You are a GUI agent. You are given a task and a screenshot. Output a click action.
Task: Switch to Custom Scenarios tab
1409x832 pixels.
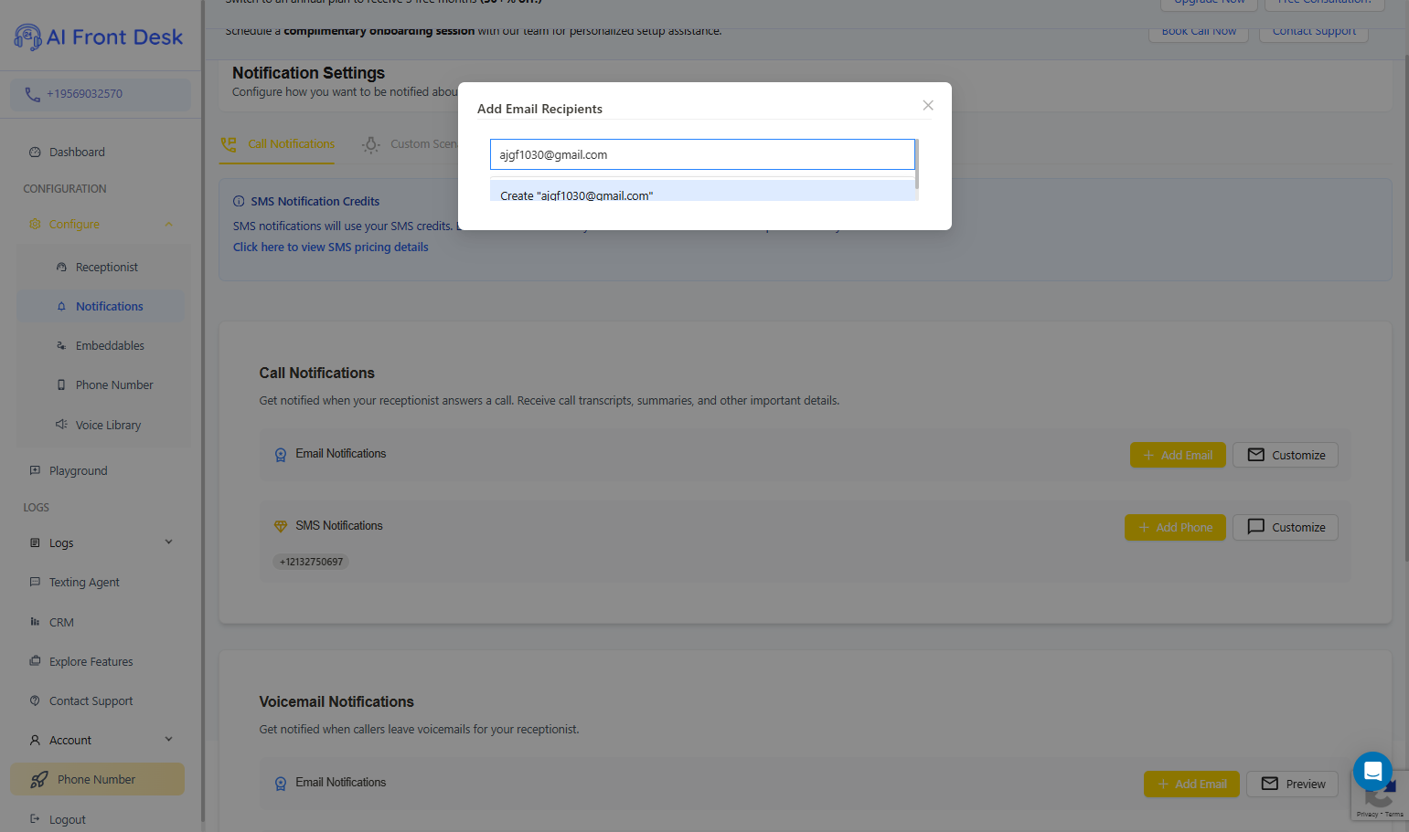[410, 144]
